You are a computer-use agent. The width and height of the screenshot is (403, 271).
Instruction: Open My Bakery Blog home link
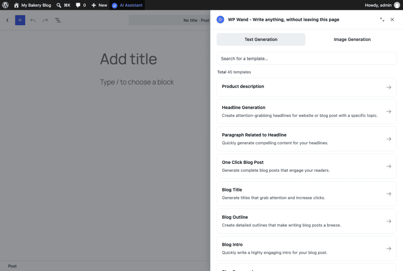click(32, 5)
